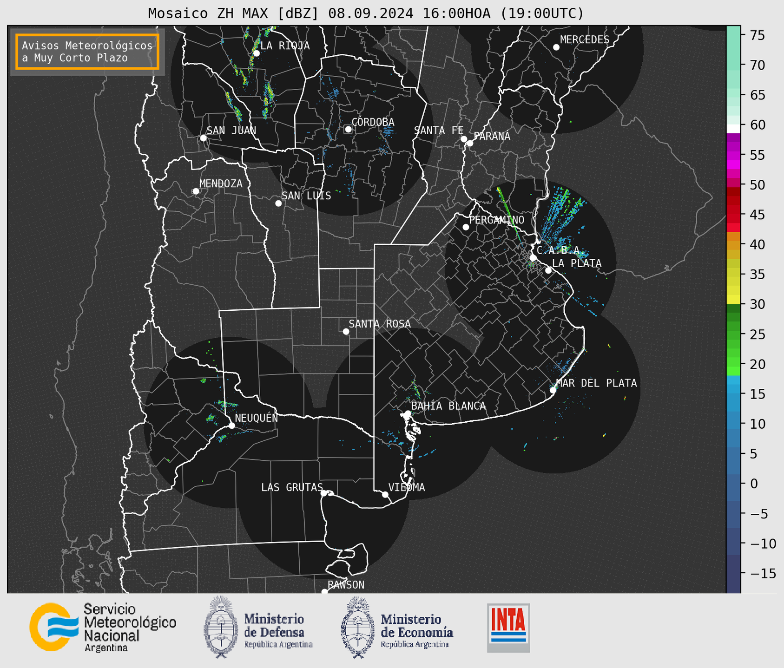Screen dimensions: 784x668
Task: Click the Servicio Meteorológico Nacional logo
Action: click(x=103, y=628)
